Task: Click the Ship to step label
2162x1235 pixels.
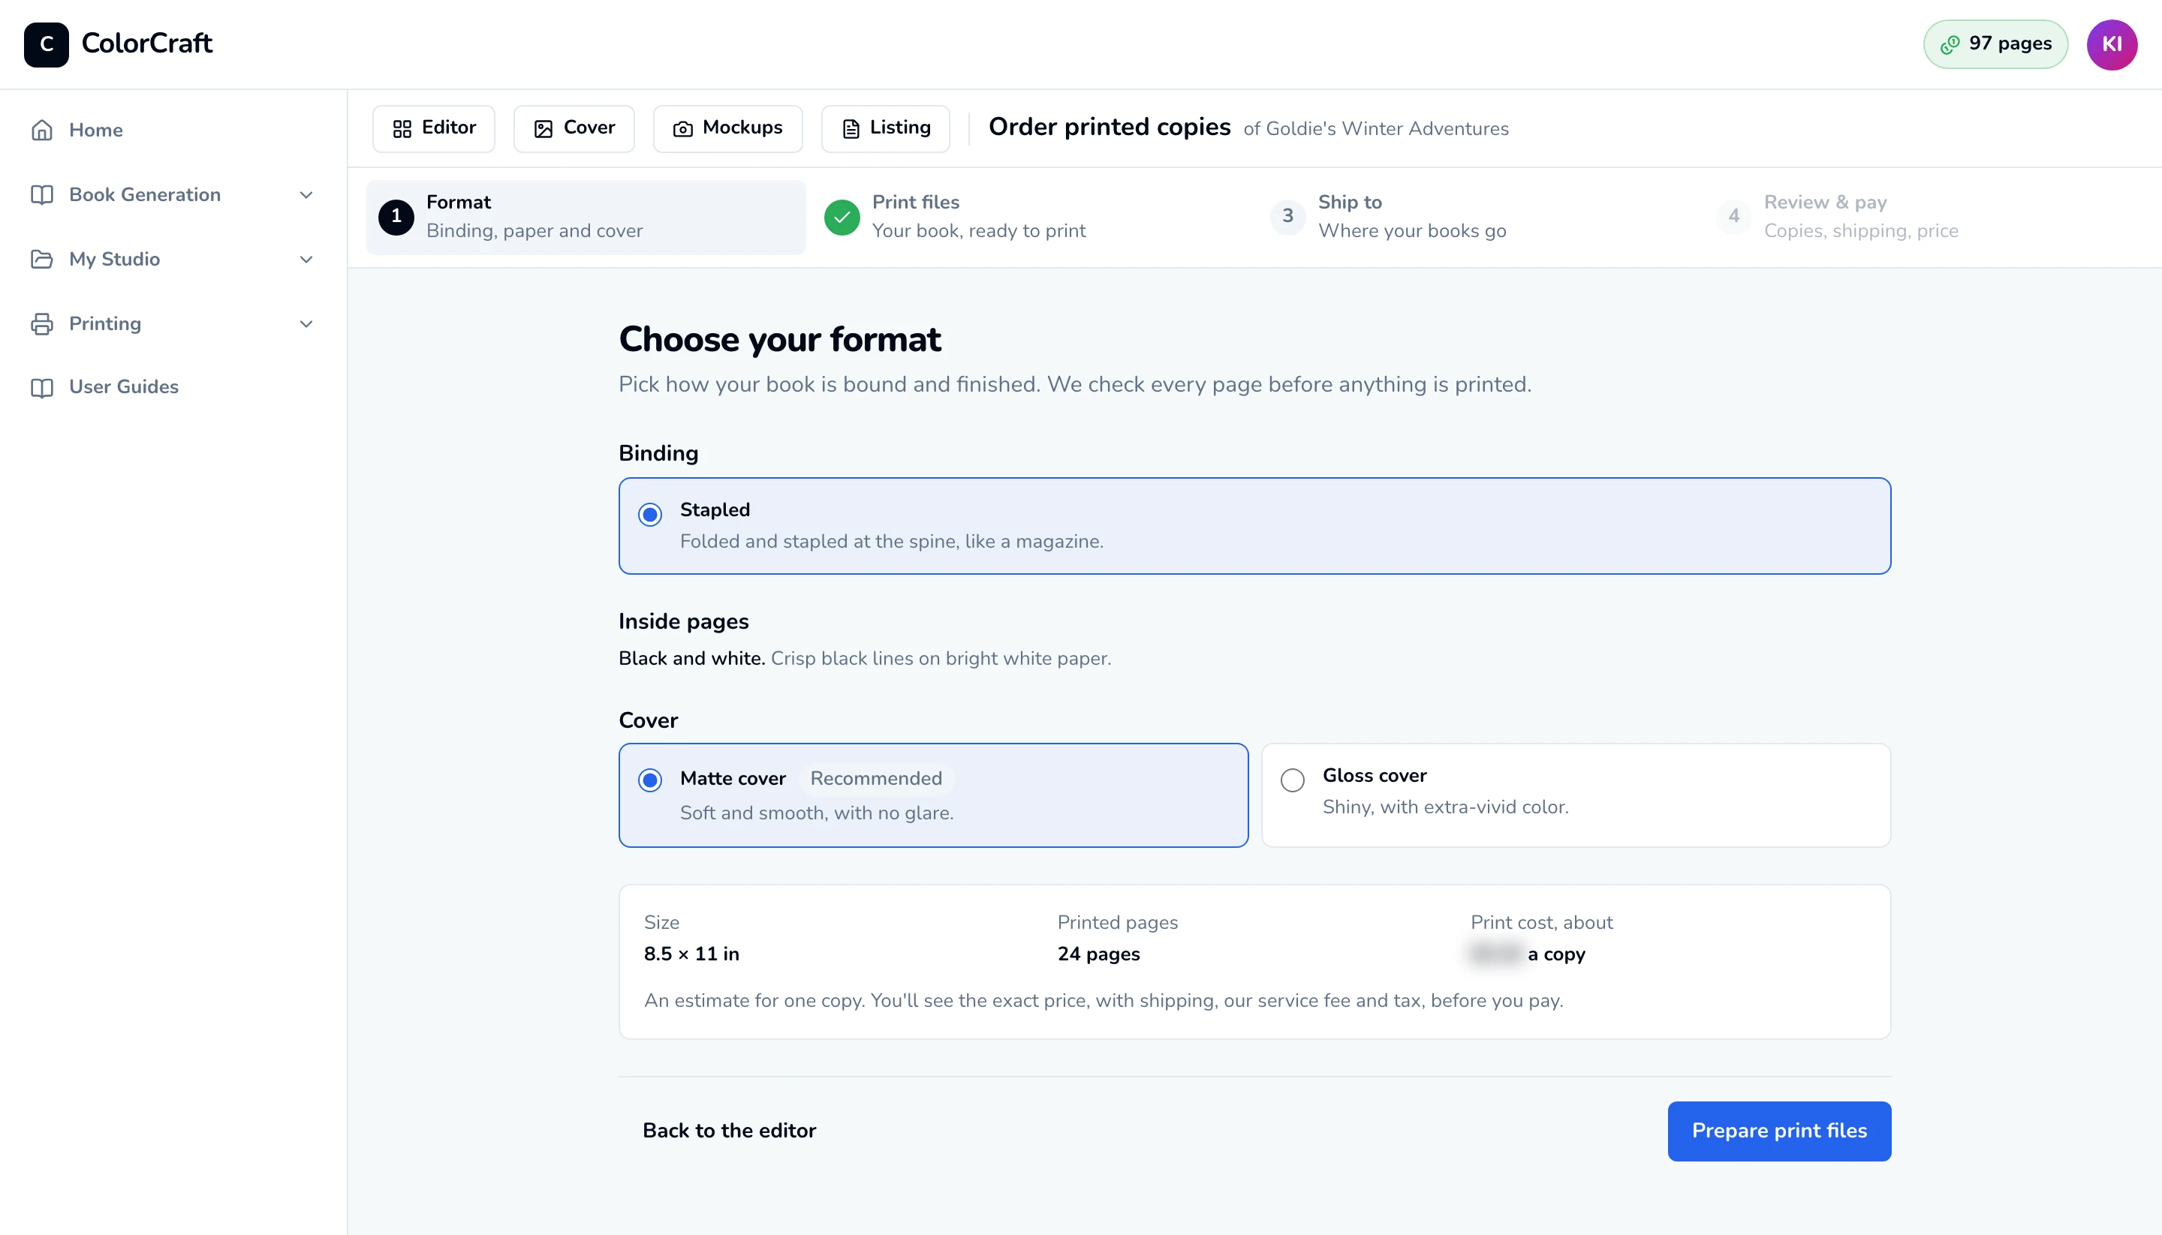Action: (x=1350, y=202)
